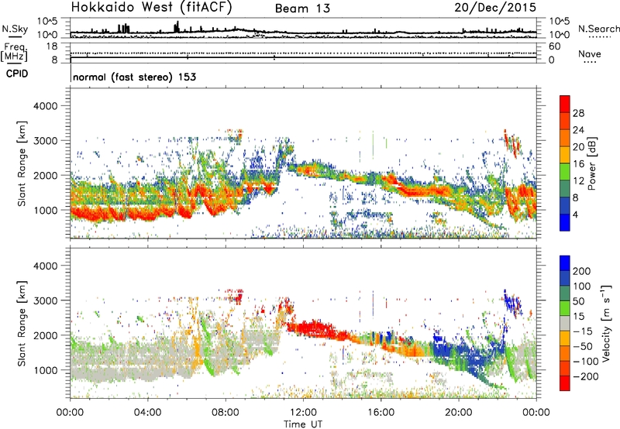Pick the yellow 16-20 dB Power colorbar segment
Screen dimensions: 620x429
click(x=565, y=154)
